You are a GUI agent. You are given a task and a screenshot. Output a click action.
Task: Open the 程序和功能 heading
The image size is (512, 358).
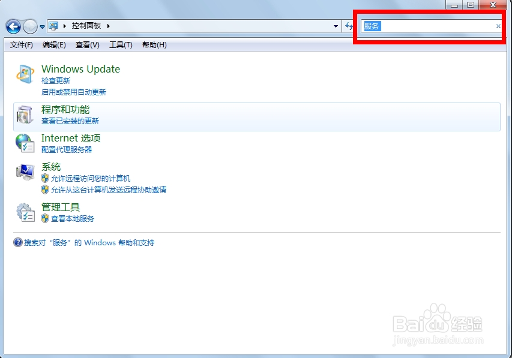pyautogui.click(x=65, y=110)
